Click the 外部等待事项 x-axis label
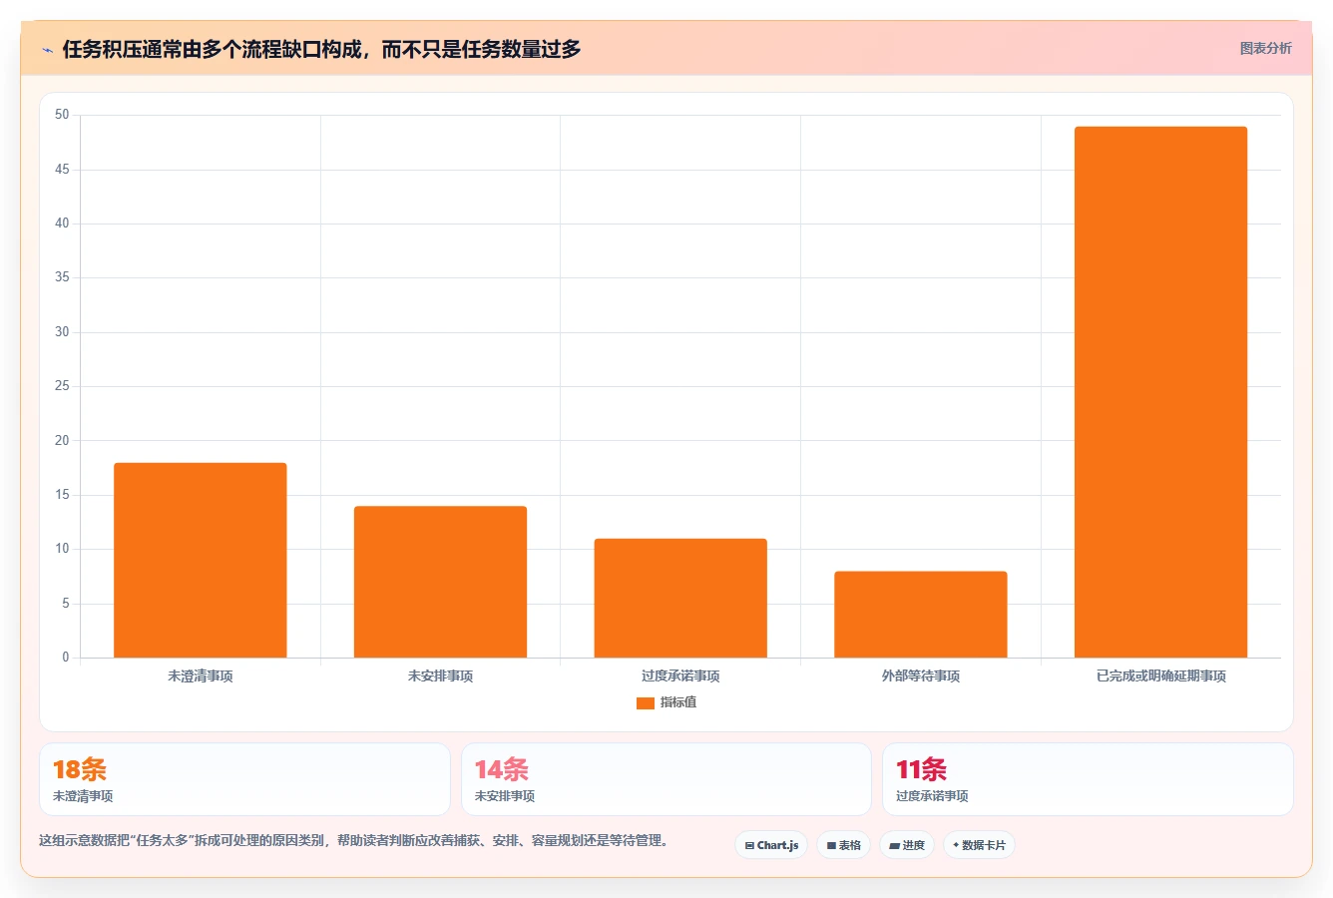1333x898 pixels. tap(921, 676)
